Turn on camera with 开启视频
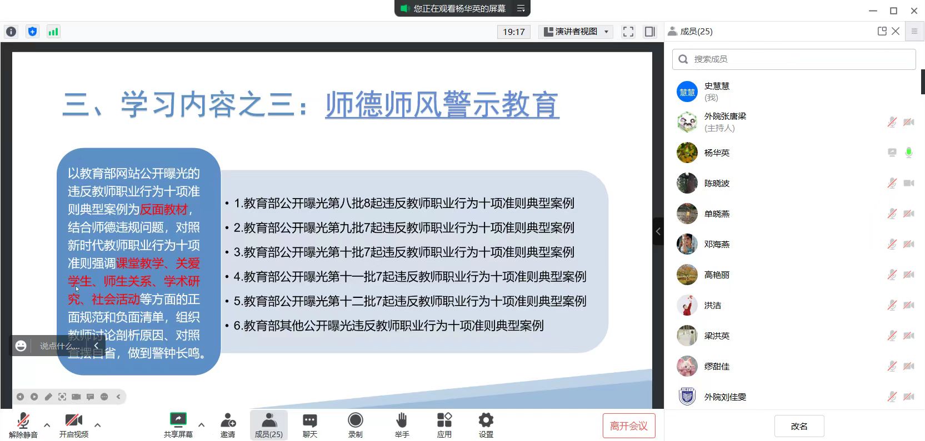Viewport: 925px width, 441px height. tap(74, 425)
